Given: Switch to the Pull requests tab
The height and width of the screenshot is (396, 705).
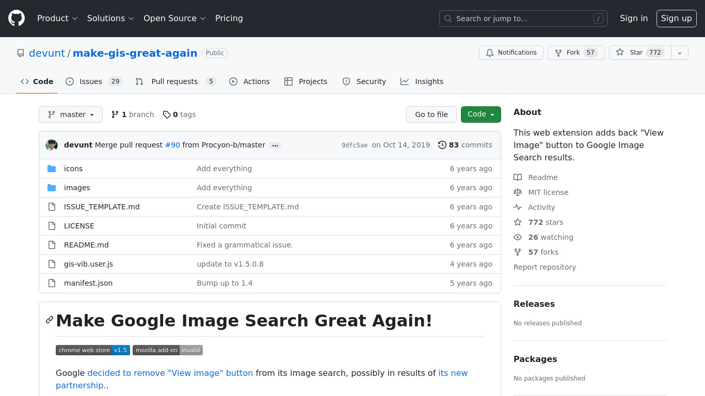Looking at the screenshot, I should tap(175, 81).
